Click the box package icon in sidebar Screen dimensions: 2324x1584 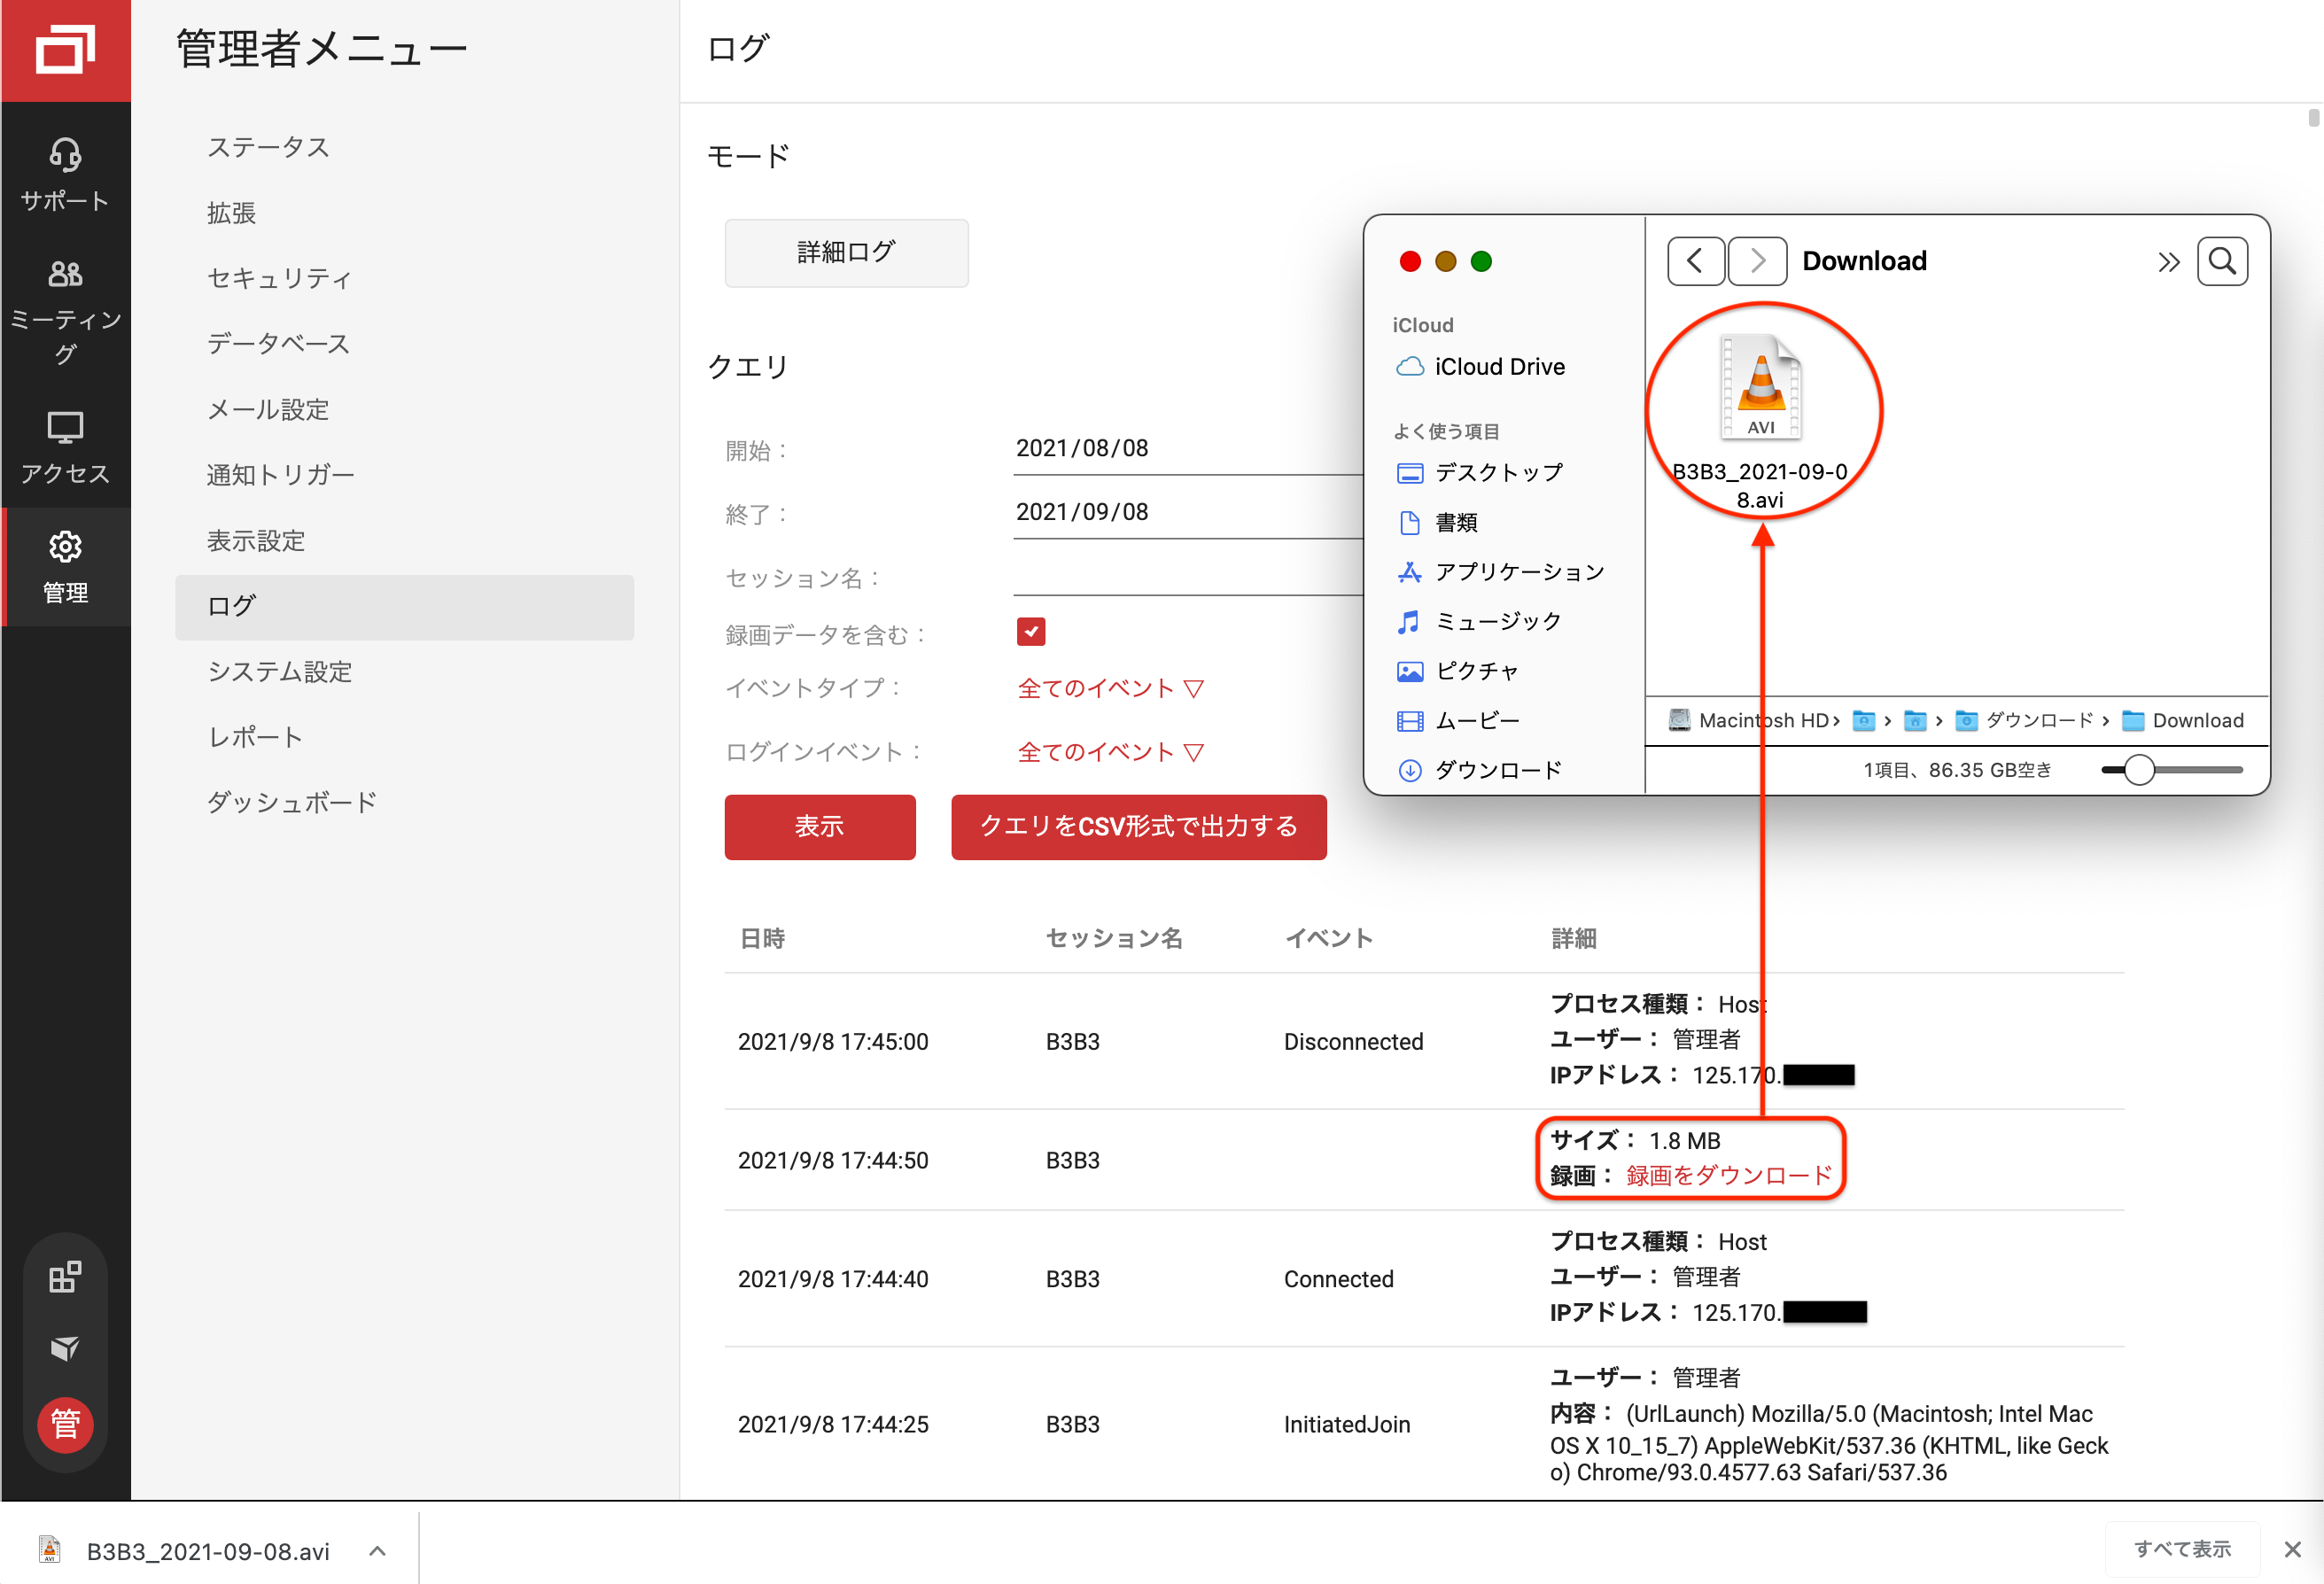[x=65, y=1348]
